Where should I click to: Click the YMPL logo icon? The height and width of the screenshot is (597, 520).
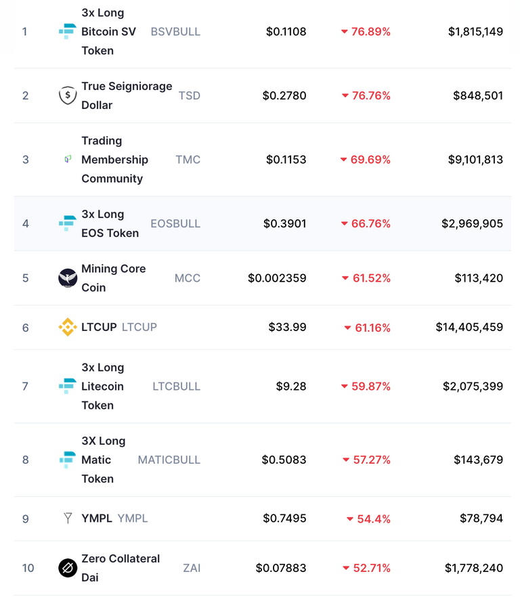[68, 518]
